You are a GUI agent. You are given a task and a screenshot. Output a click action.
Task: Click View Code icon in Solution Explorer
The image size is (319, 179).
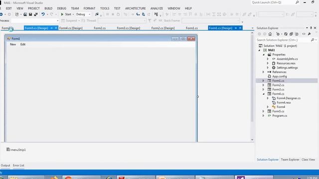(x=304, y=34)
